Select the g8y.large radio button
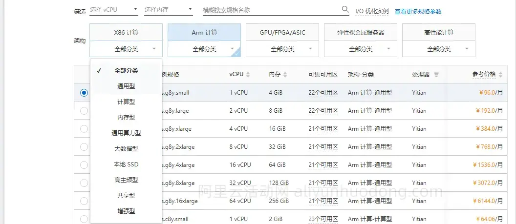 tap(84, 111)
